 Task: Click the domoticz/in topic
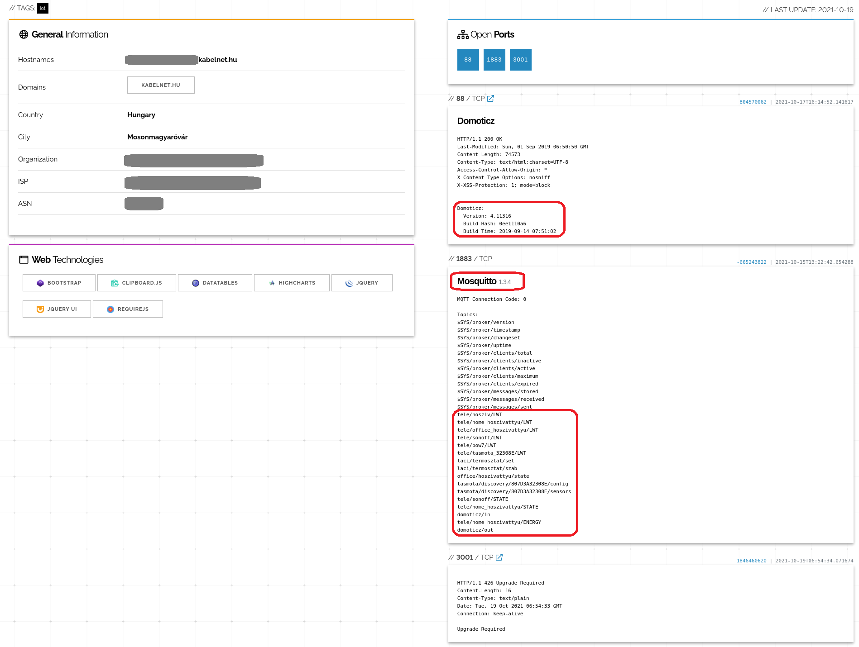(474, 514)
